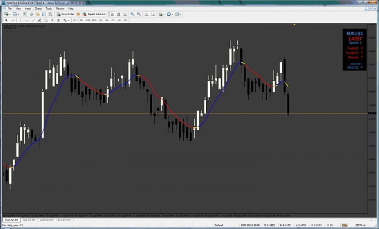The image size is (379, 229).
Task: Select the Fibonacci Retracement tool
Action: 45,20
